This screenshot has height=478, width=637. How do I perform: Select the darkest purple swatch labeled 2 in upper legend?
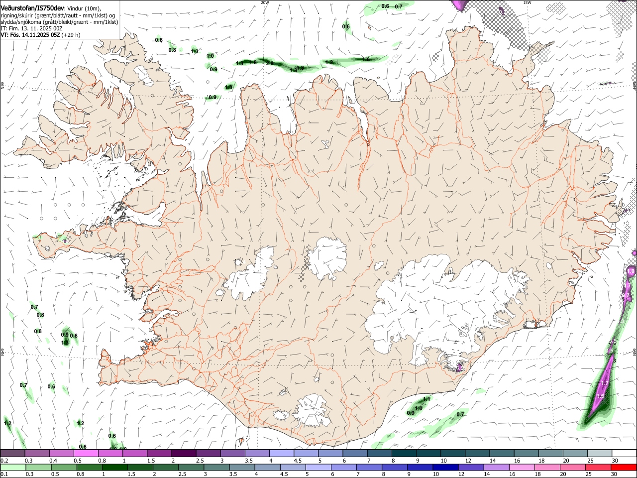click(x=183, y=453)
